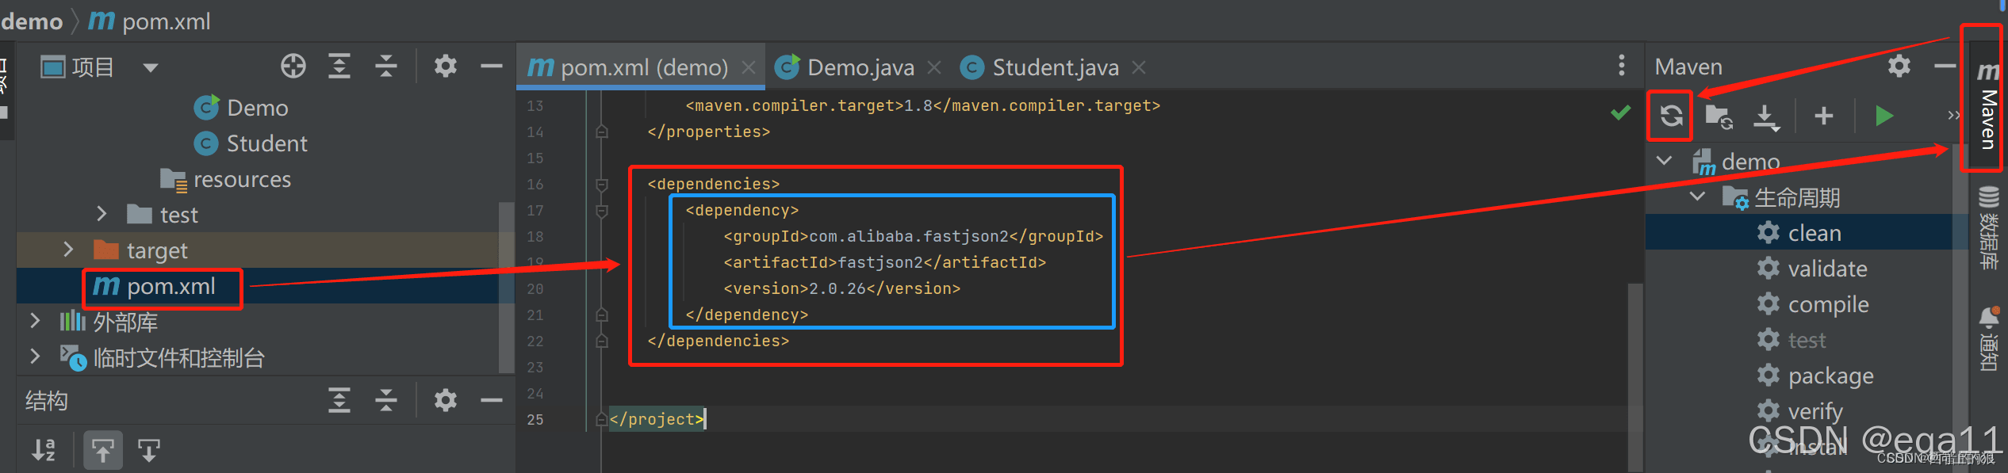Expand all in the project panel
Viewport: 2008px width, 473px height.
tap(339, 67)
